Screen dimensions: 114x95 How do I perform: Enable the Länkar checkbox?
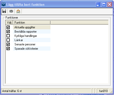coord(8,40)
